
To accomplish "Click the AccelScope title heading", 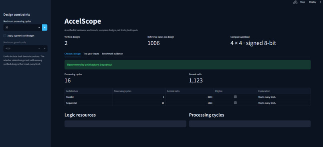I will 83,21.
